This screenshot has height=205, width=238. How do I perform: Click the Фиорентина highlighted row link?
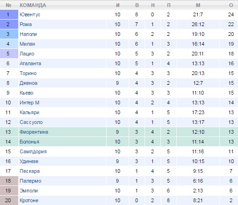point(34,132)
